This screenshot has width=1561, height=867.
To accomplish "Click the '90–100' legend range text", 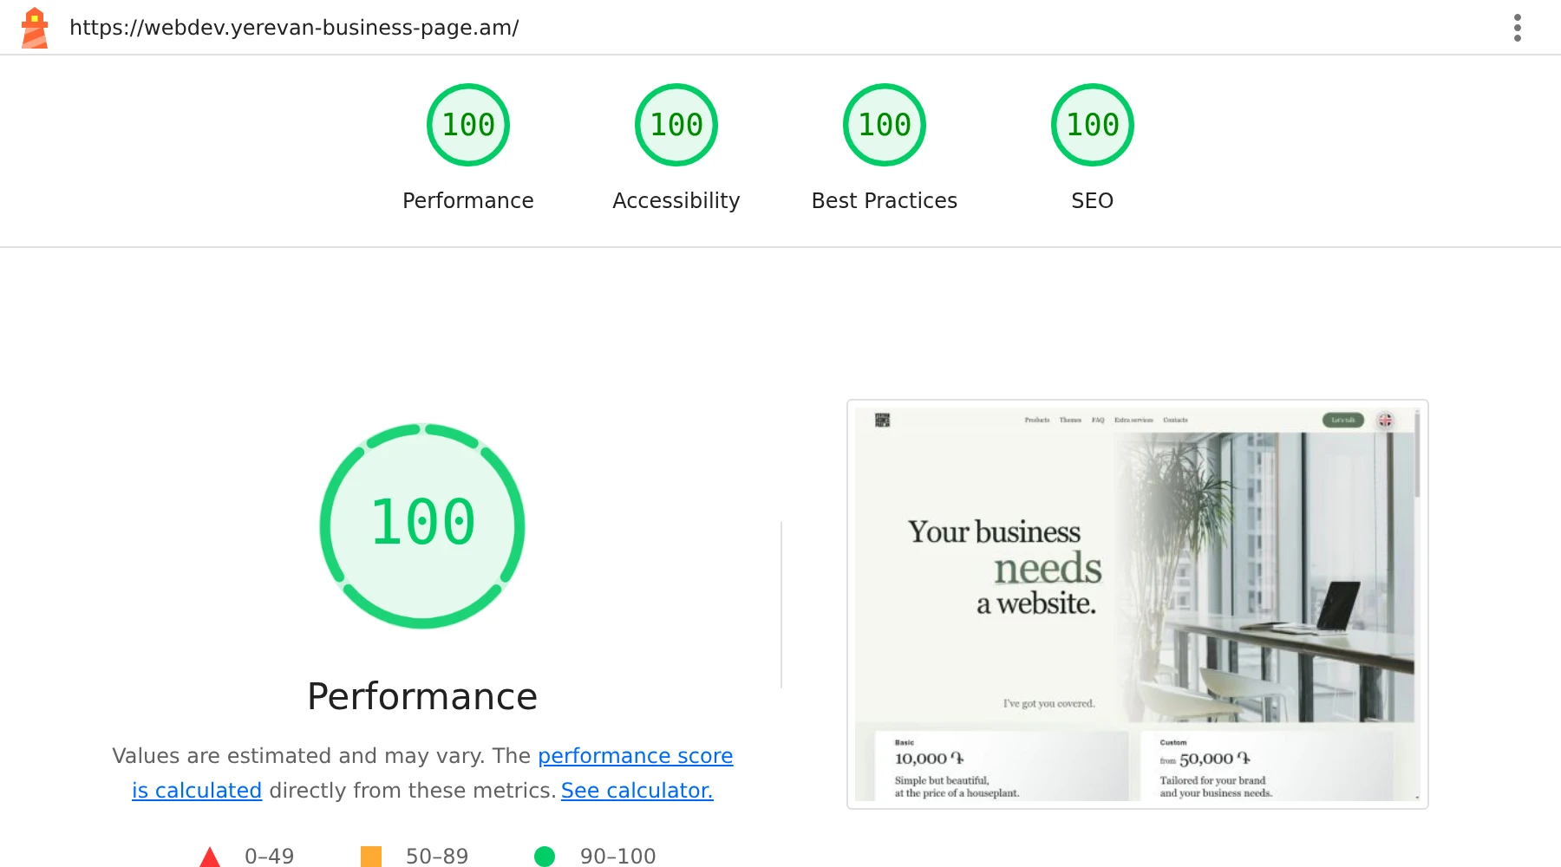I will coord(618,857).
